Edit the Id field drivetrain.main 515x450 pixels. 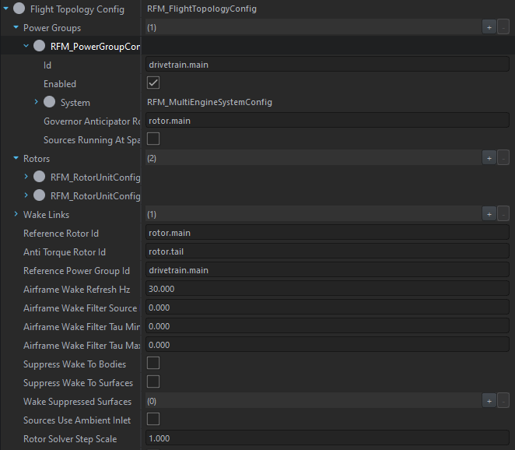coord(328,65)
